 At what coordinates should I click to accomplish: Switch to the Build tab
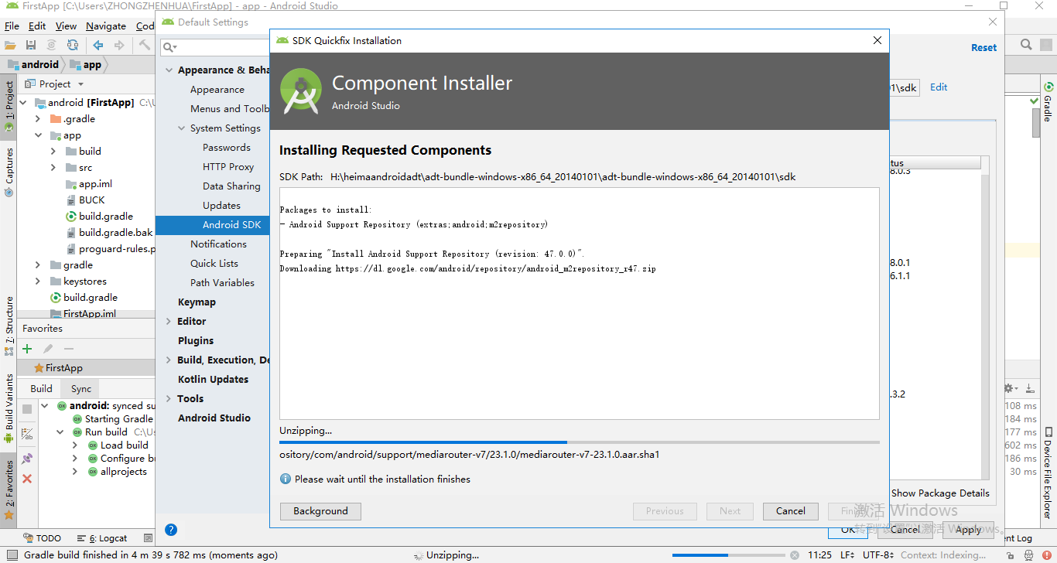(42, 388)
